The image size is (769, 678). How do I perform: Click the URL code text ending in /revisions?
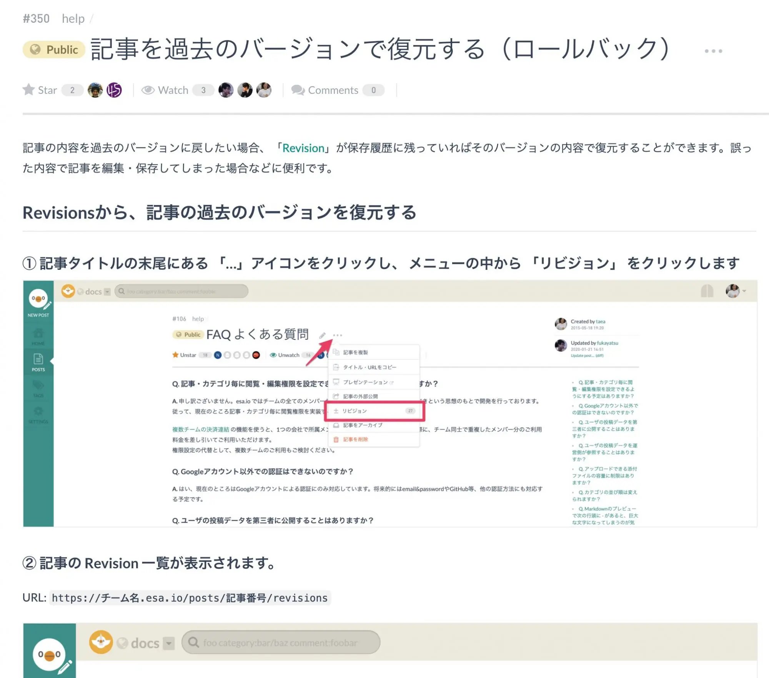coord(190,598)
